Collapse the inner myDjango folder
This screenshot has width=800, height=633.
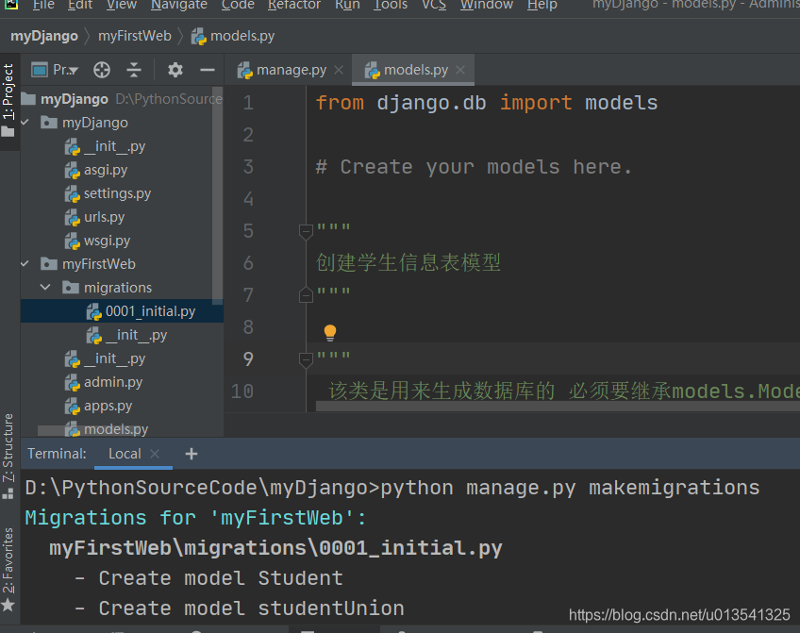click(x=25, y=123)
